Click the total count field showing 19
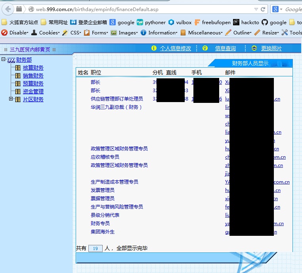This screenshot has height=273, width=302. coord(96,248)
